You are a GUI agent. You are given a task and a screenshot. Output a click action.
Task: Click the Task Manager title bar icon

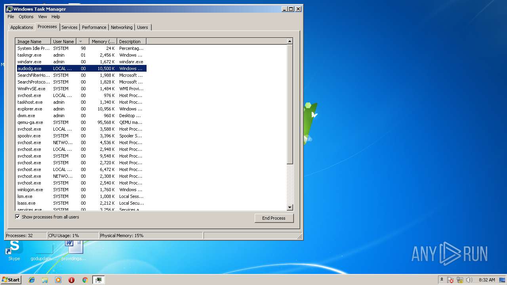[10, 9]
